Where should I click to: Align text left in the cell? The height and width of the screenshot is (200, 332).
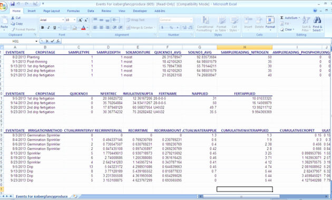95,27
